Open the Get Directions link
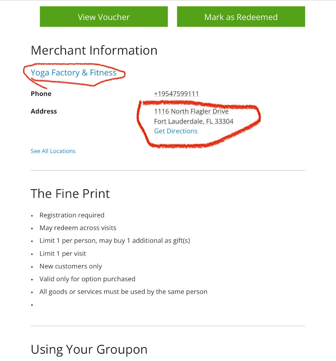The width and height of the screenshot is (336, 361). [x=176, y=131]
